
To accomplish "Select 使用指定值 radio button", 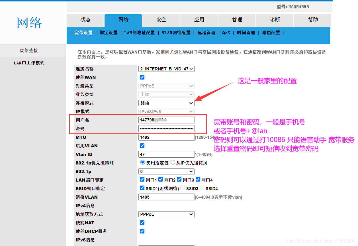I will [x=143, y=162].
